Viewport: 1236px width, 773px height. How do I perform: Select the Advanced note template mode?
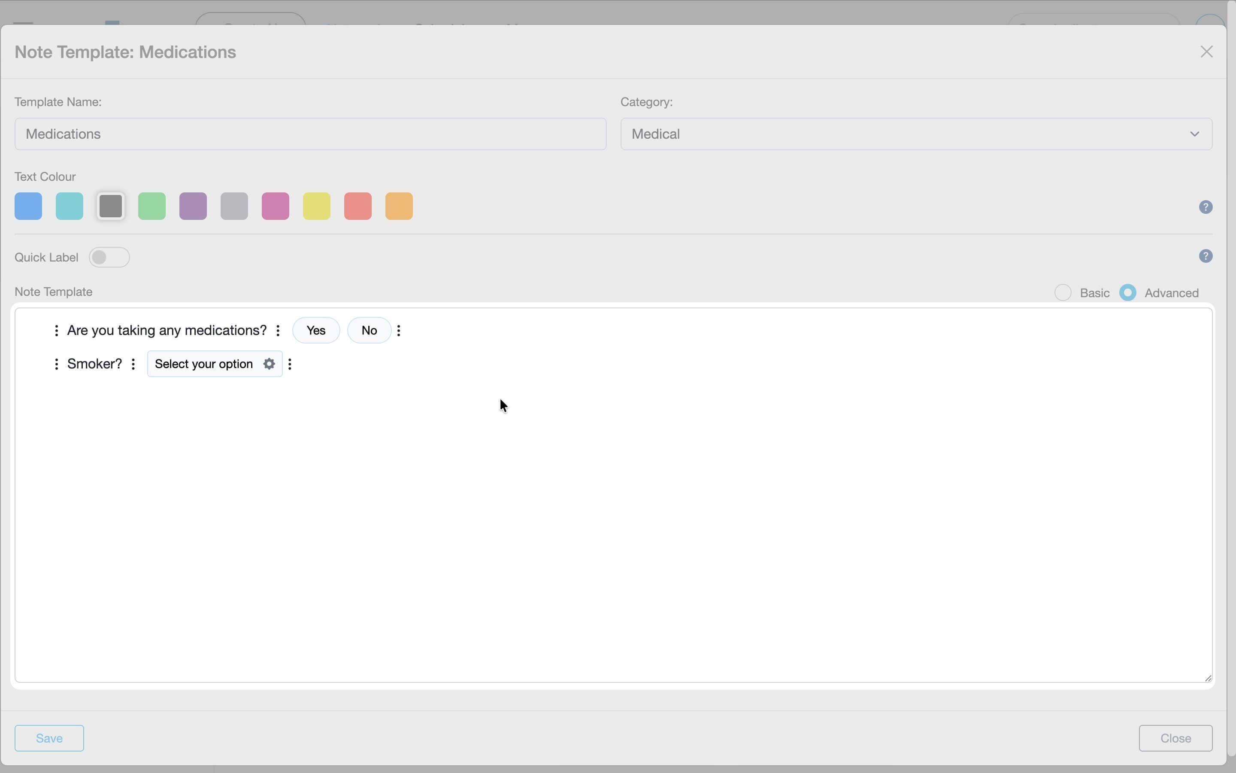tap(1128, 292)
